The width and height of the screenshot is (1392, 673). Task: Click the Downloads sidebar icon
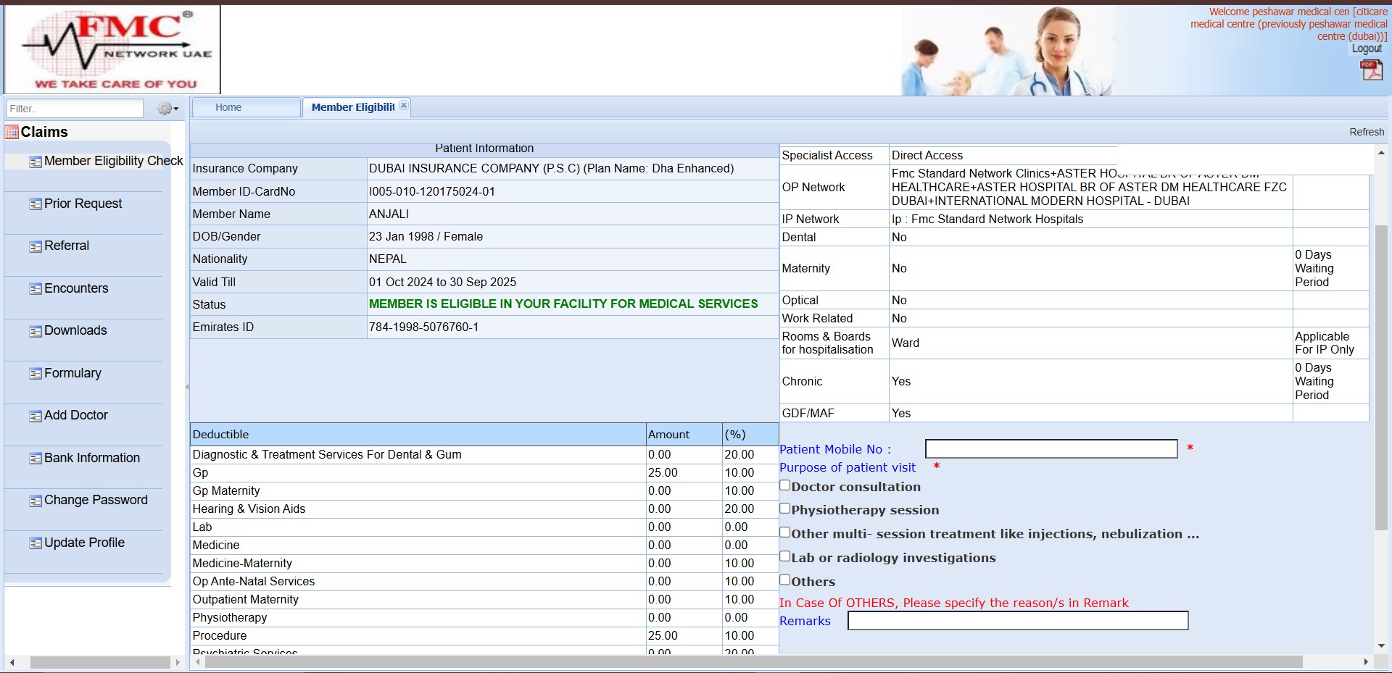click(x=35, y=332)
